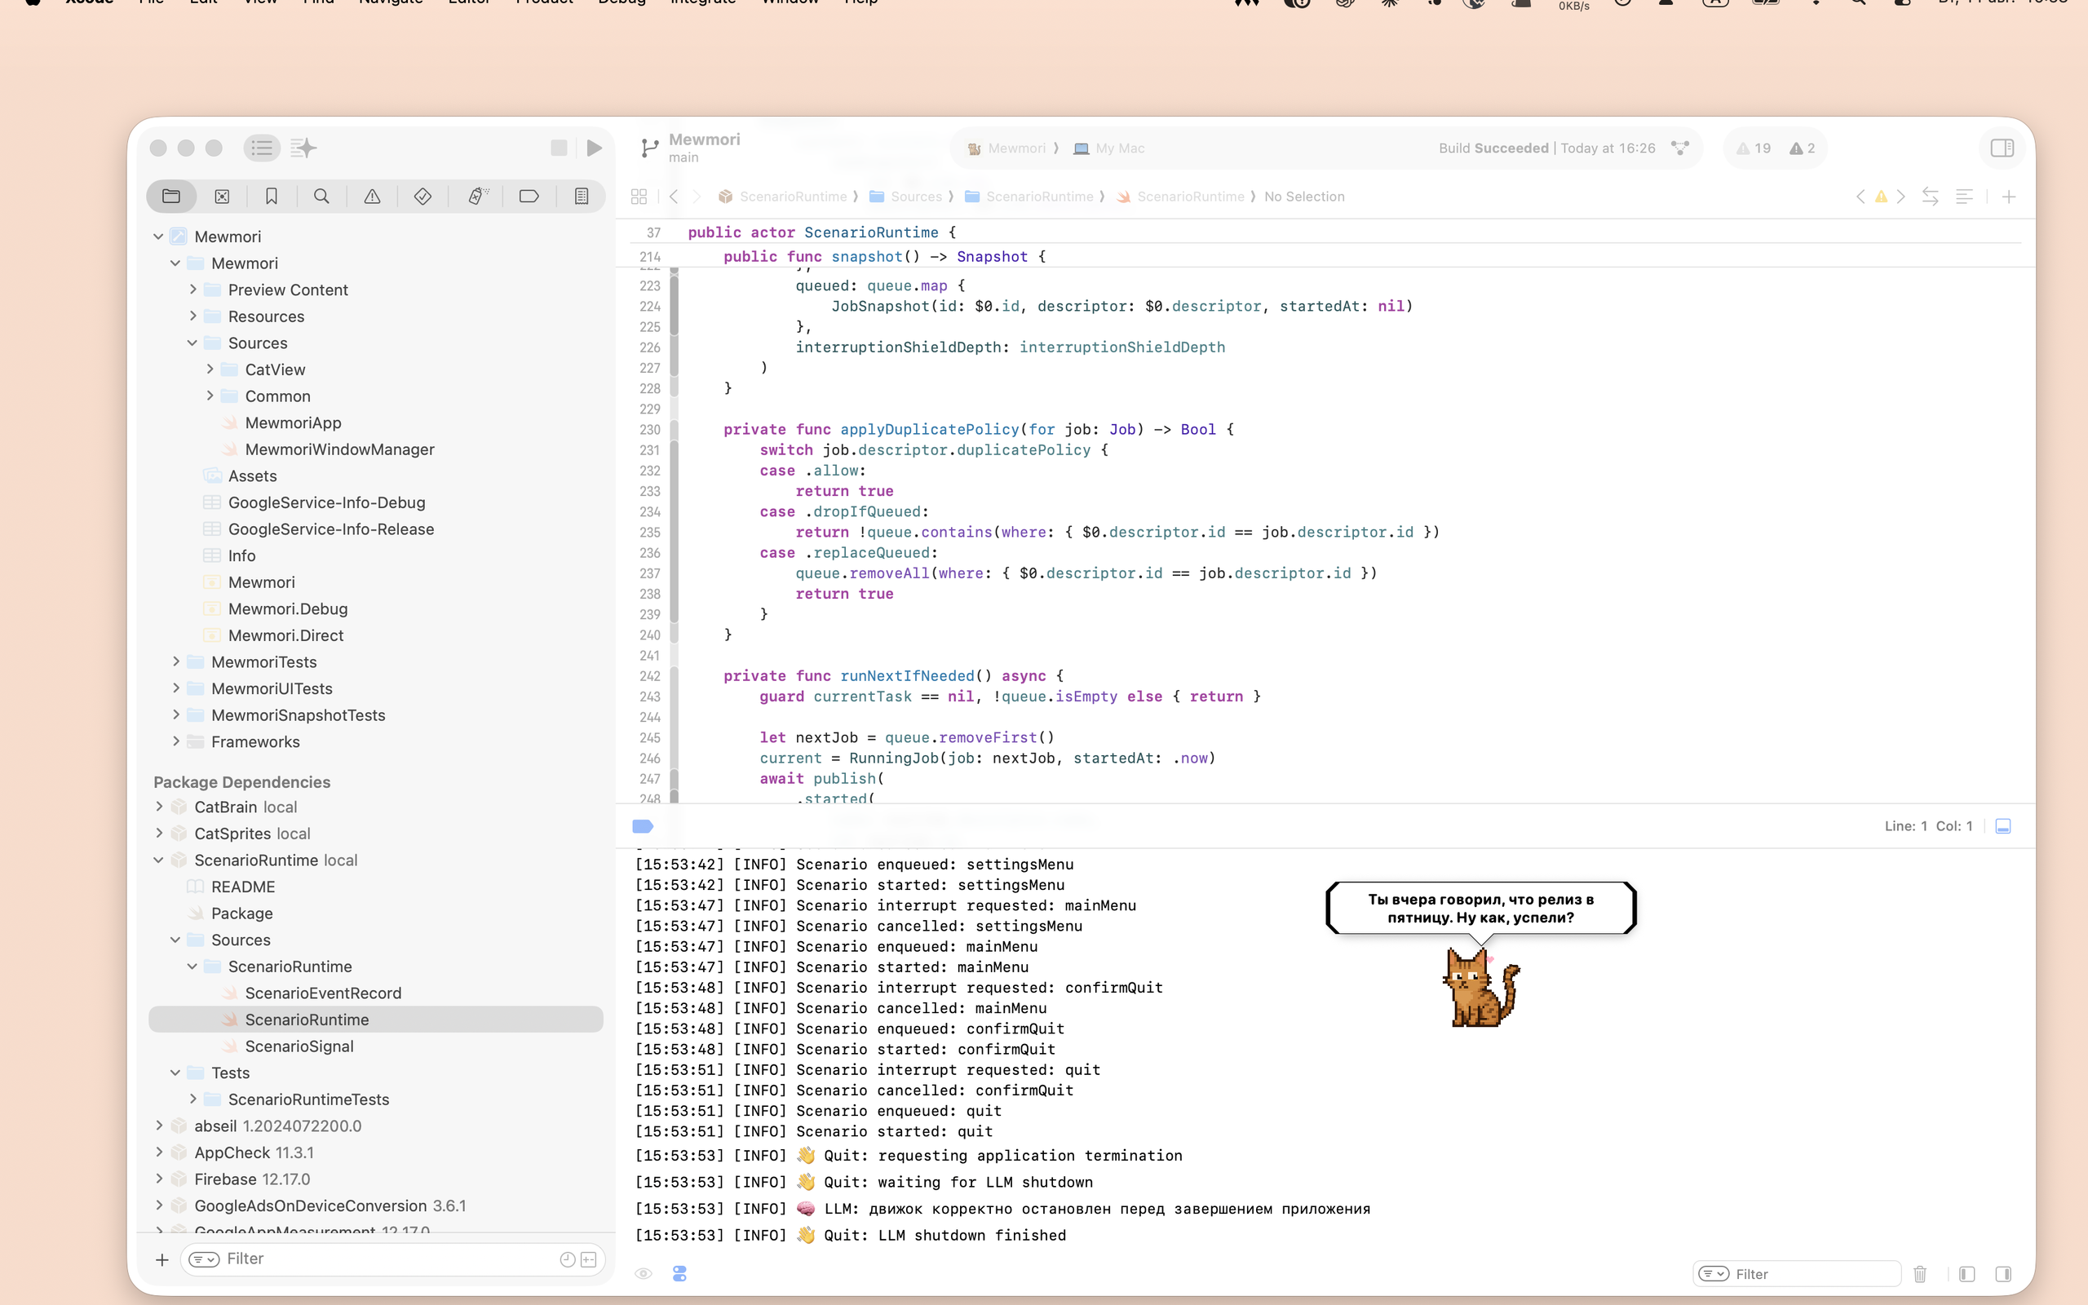Screen dimensions: 2088x1305
Task: Add a file with navigator plus button
Action: click(161, 1259)
